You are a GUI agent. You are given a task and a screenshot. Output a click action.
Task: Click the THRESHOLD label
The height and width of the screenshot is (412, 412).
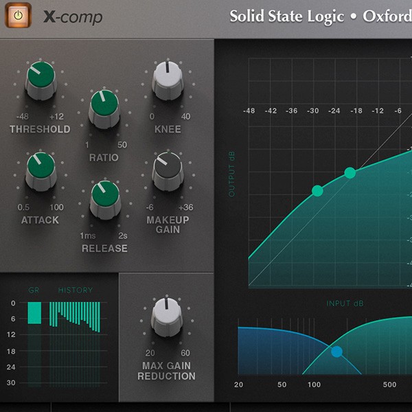[x=40, y=129]
